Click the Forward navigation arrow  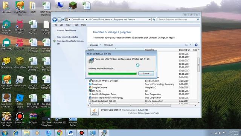coord(59,20)
